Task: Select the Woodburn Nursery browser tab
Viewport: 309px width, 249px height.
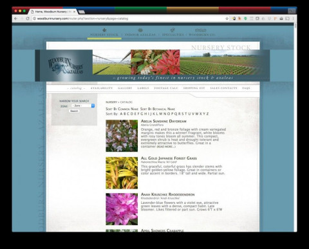Action: (53, 12)
